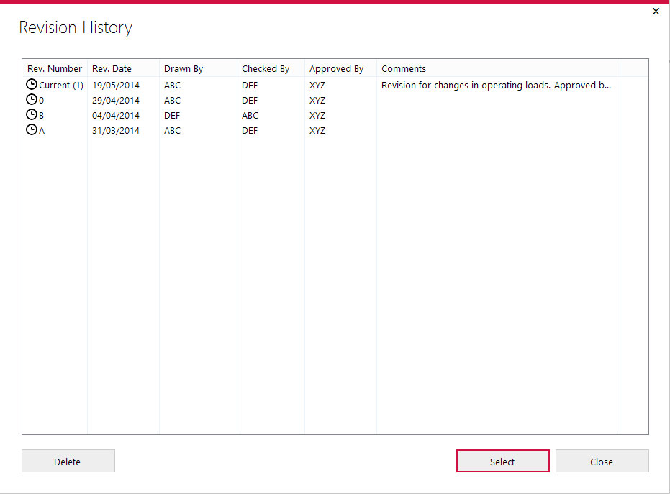The image size is (670, 494).
Task: Click Drawn By 'ABC' in the 31/03/2014 row
Action: [x=172, y=131]
